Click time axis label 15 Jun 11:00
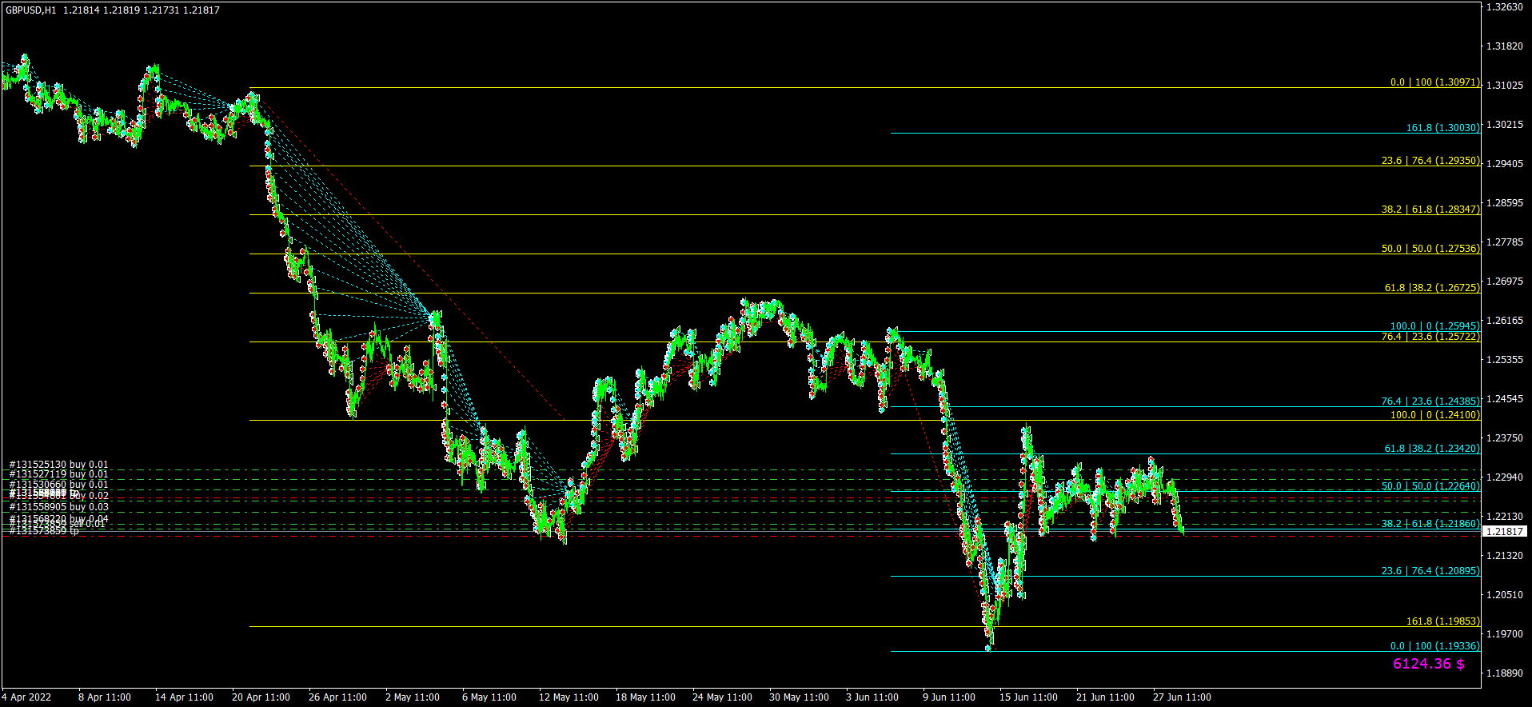Image resolution: width=1532 pixels, height=707 pixels. (1028, 697)
